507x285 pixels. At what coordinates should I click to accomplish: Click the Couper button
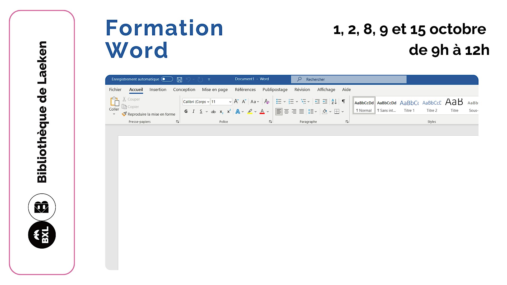[131, 99]
